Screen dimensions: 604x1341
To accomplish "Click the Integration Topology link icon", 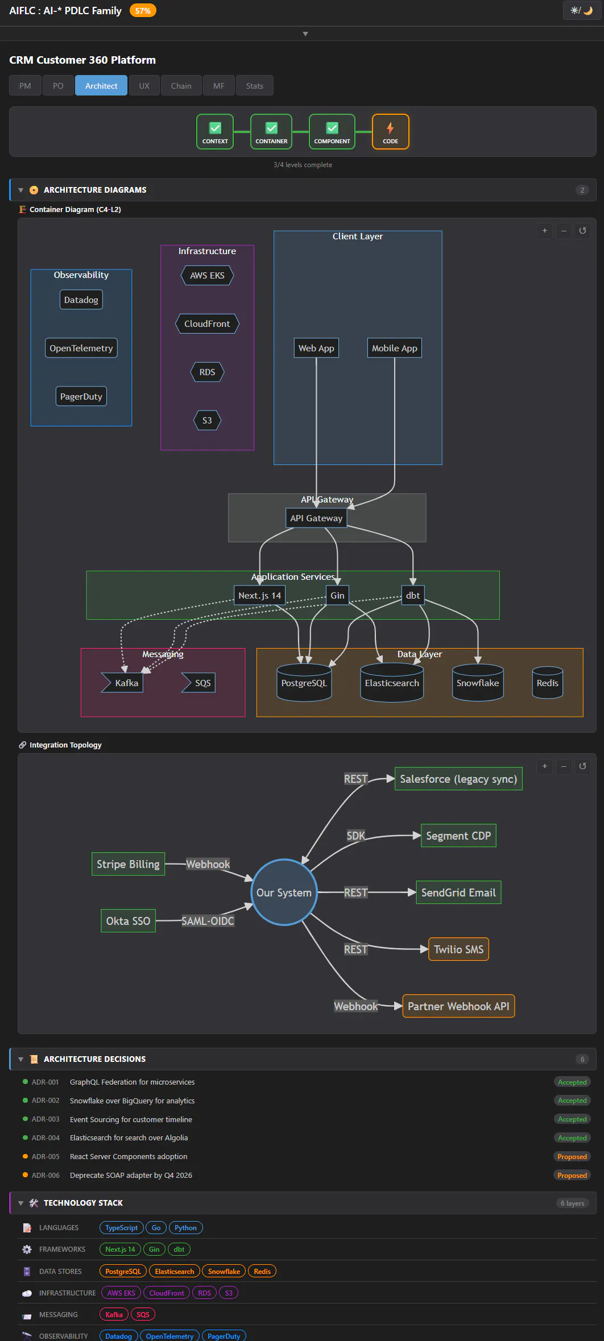I will (23, 745).
